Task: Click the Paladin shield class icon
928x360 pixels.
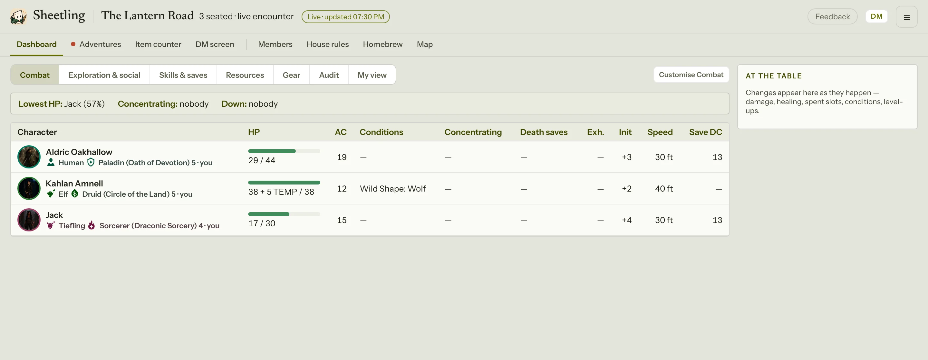Action: click(x=91, y=162)
